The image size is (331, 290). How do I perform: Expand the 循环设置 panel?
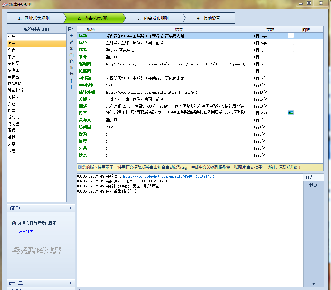pyautogui.click(x=70, y=283)
